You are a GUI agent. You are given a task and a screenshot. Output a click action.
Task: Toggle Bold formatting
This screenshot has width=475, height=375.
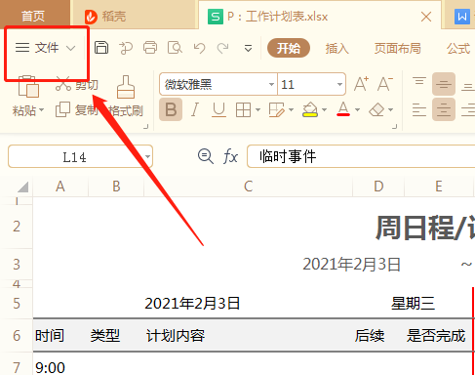click(171, 109)
